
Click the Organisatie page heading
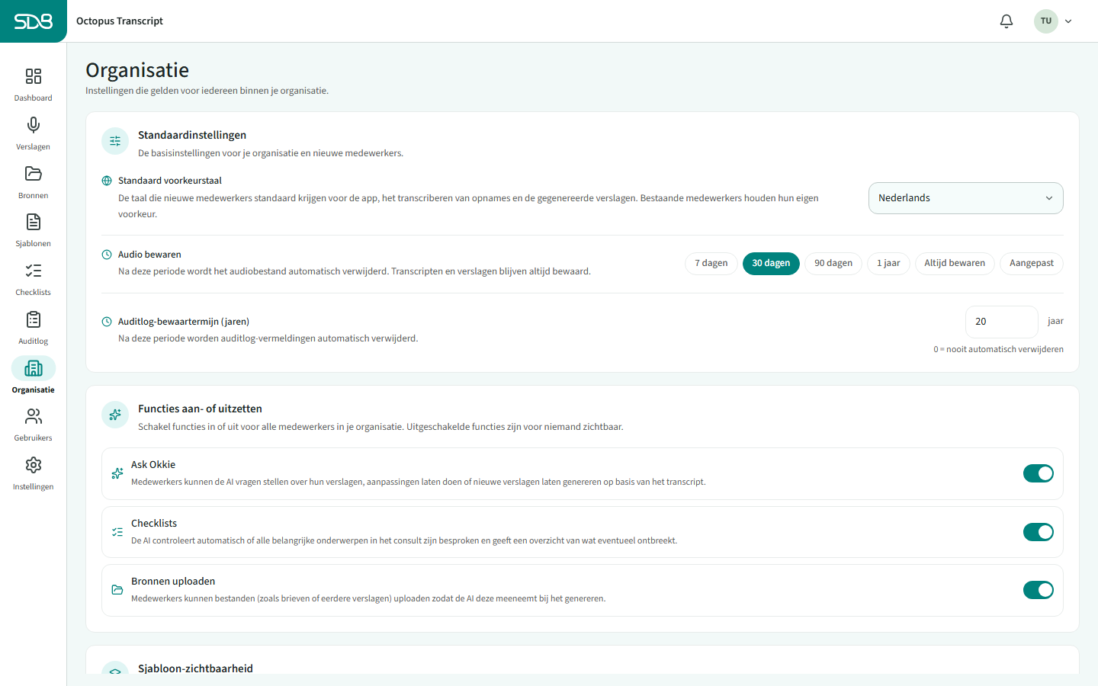tap(137, 70)
